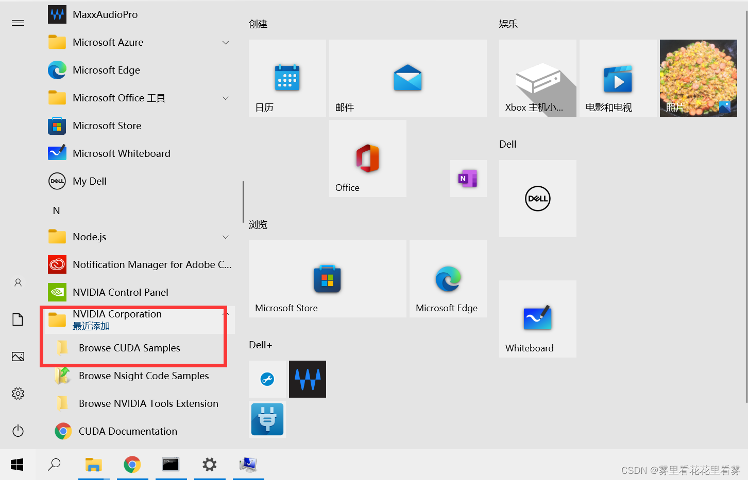Open Microsoft Whiteboard in the app list

pos(139,153)
